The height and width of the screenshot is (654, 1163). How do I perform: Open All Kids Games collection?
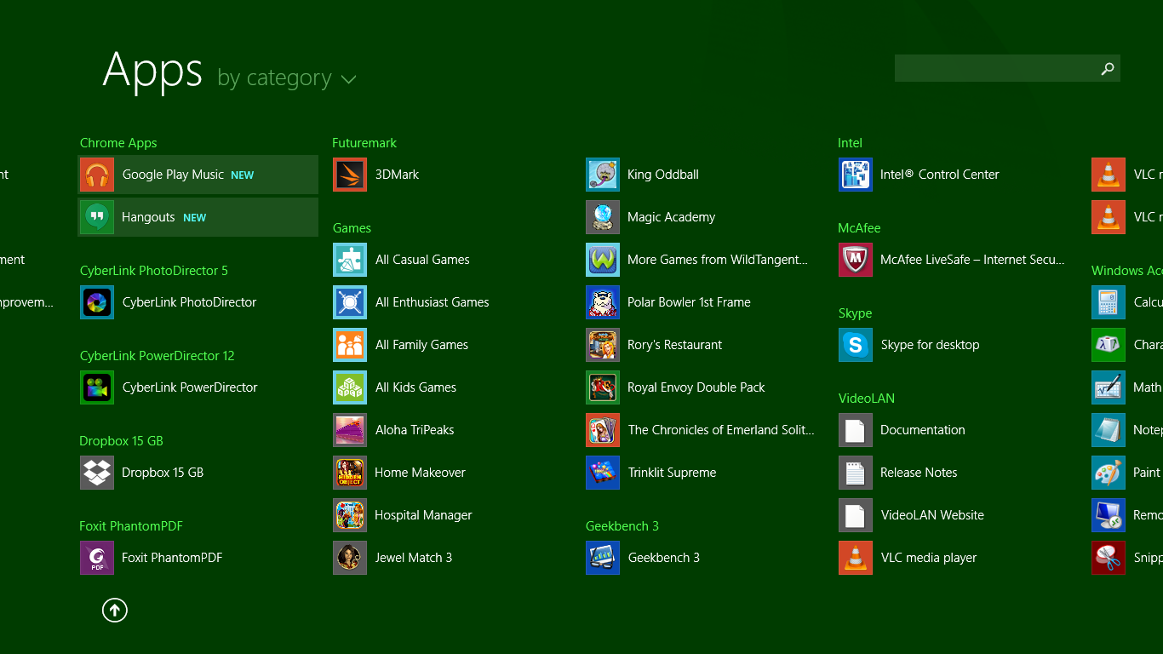point(415,387)
